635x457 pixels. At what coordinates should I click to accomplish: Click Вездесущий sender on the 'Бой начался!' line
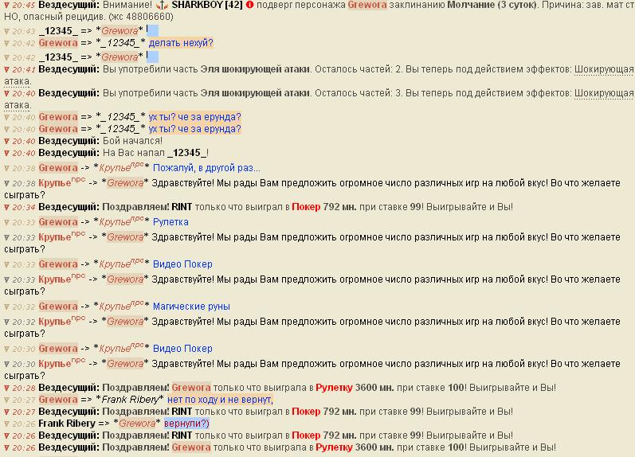click(x=69, y=141)
